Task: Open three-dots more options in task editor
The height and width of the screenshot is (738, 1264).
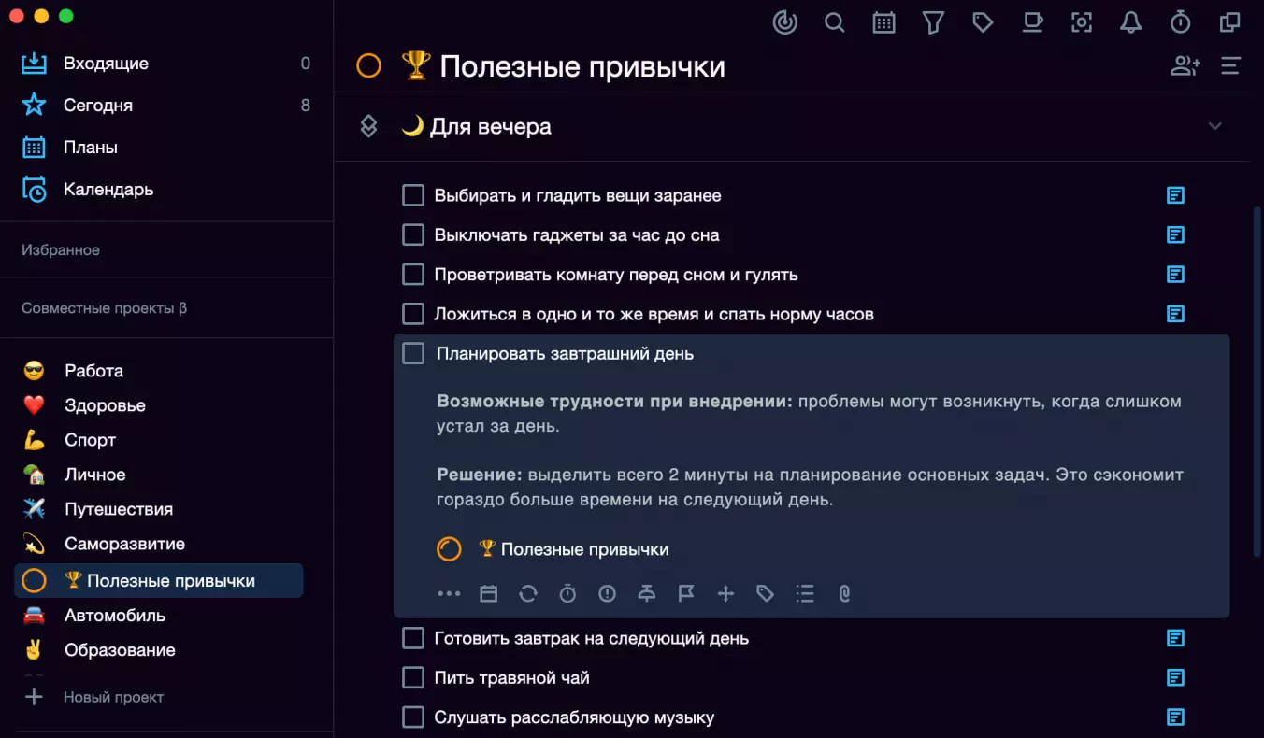Action: [x=449, y=593]
